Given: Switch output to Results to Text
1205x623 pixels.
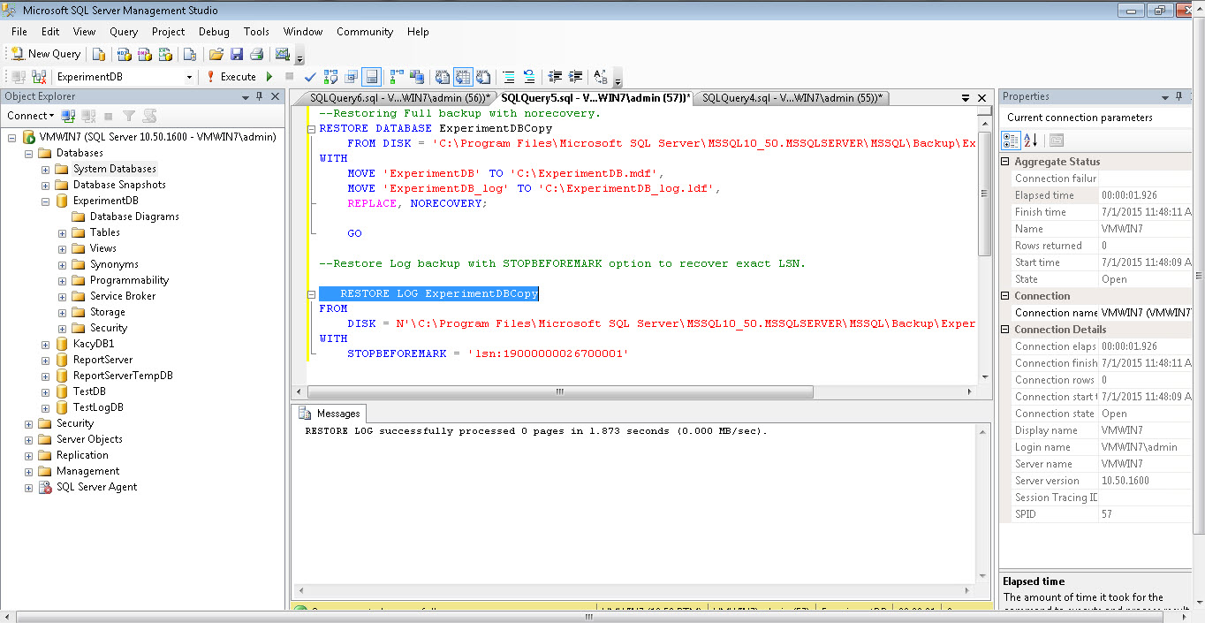Looking at the screenshot, I should pos(442,77).
